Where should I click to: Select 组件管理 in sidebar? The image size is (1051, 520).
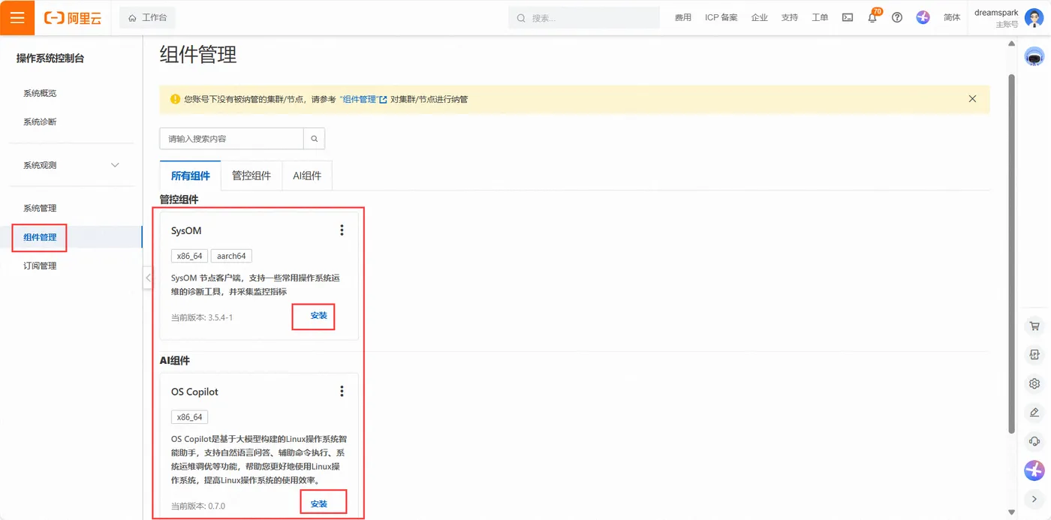40,237
